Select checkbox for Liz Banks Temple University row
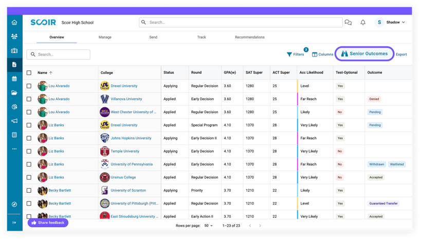 29,152
